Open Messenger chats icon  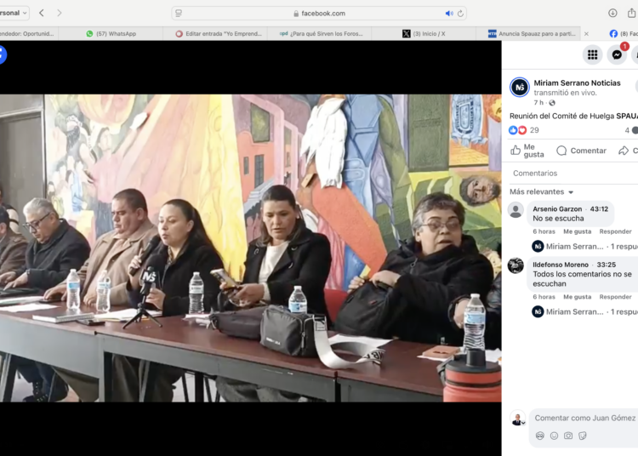(x=618, y=54)
